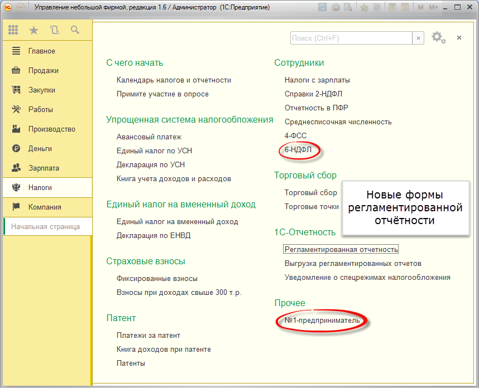Open the Работы section
Image resolution: width=479 pixels, height=388 pixels.
(47, 109)
